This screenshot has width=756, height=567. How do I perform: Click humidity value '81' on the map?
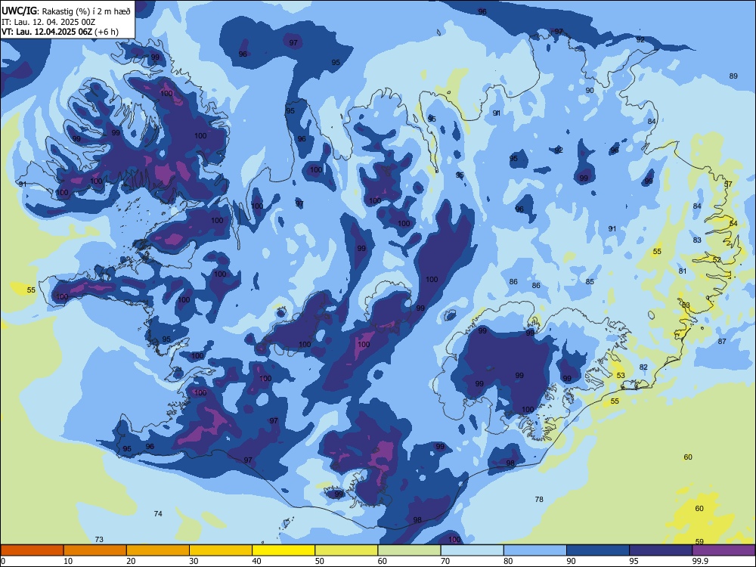point(683,271)
